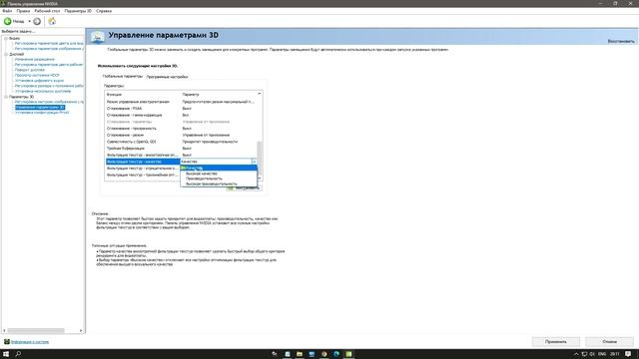Screen dimensions: 639x359
Task: Select Управление параметрами 3D tree item
Action: [40, 107]
